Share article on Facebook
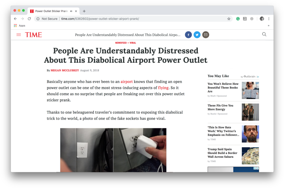The image size is (284, 188). point(188,35)
